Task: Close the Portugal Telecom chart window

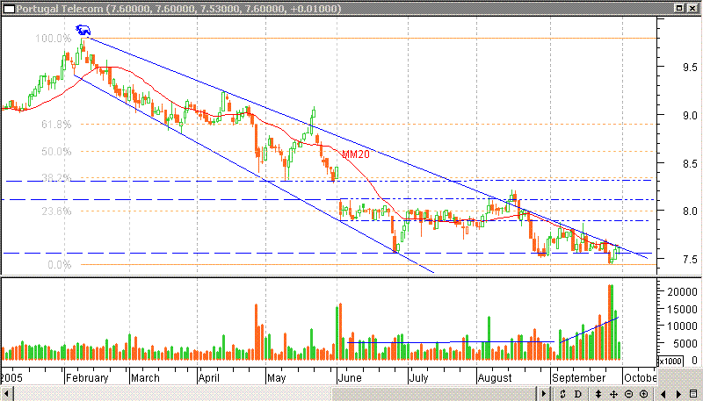Action: (x=692, y=8)
